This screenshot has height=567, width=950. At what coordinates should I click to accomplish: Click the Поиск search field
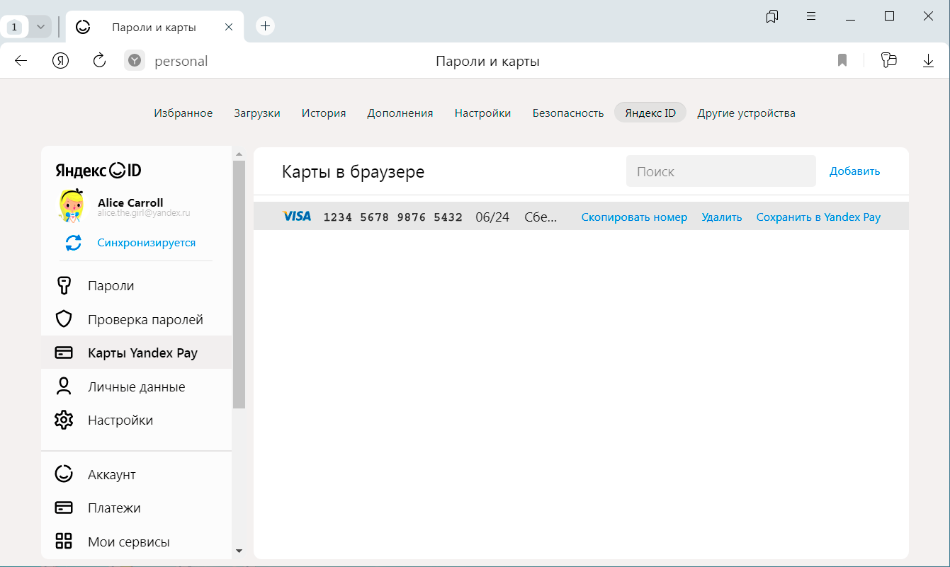tap(720, 171)
